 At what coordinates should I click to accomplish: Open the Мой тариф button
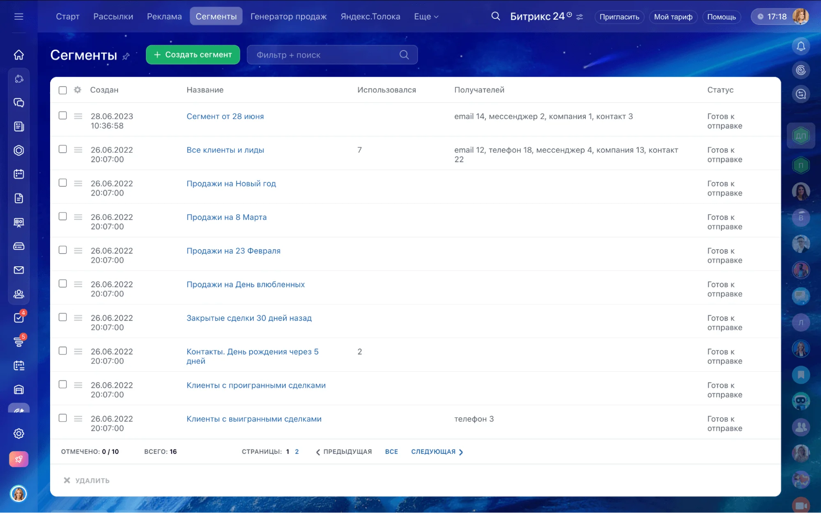(673, 17)
